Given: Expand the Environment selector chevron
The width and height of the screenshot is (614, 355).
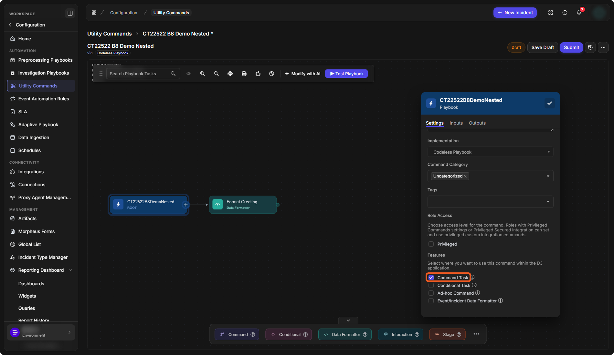Looking at the screenshot, I should [x=69, y=332].
